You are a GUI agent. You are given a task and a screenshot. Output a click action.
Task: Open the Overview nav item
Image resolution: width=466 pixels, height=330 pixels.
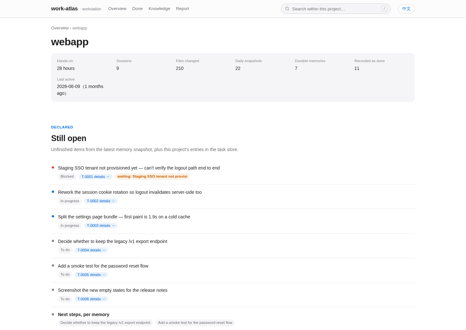pos(117,9)
